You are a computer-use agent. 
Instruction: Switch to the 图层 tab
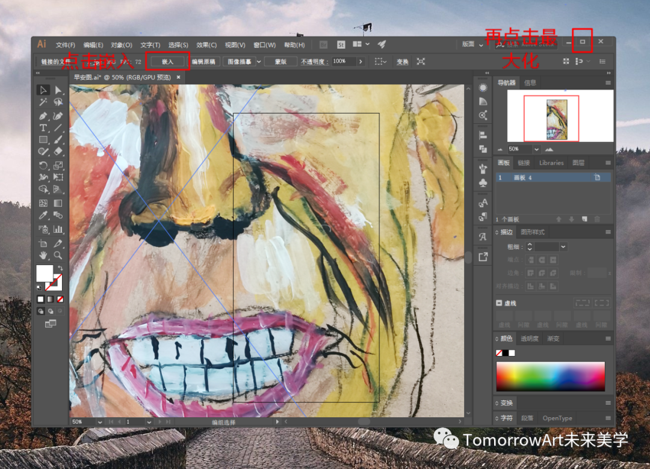click(578, 163)
